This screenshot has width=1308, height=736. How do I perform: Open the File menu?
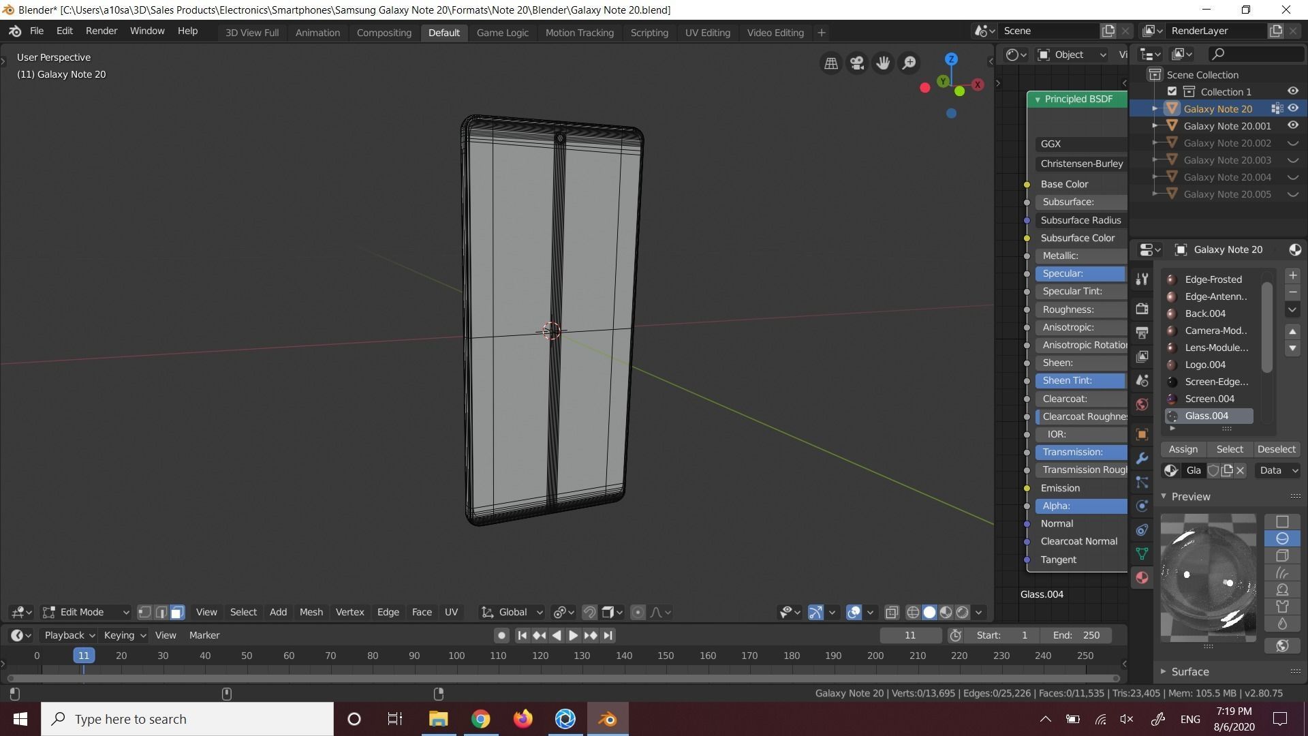point(37,31)
